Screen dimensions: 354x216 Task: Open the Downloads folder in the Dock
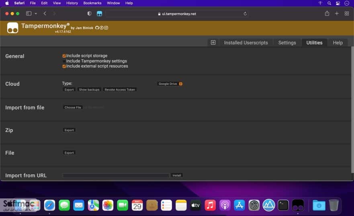click(x=319, y=205)
